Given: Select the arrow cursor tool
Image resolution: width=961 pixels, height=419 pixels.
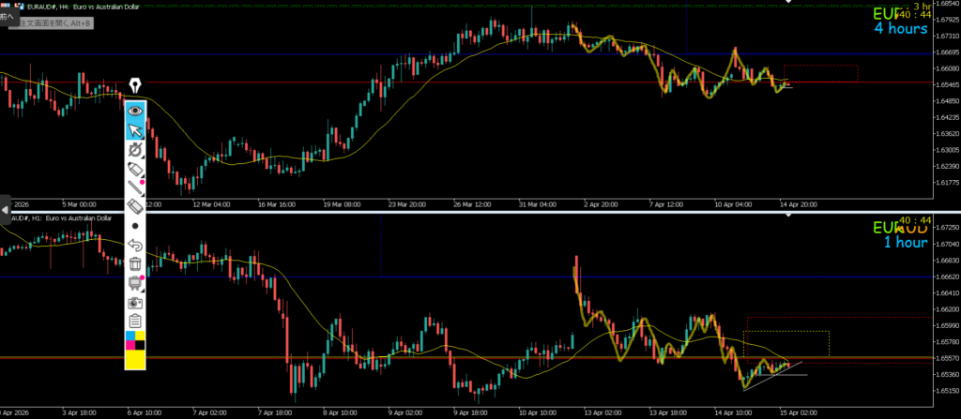Looking at the screenshot, I should click(x=135, y=129).
